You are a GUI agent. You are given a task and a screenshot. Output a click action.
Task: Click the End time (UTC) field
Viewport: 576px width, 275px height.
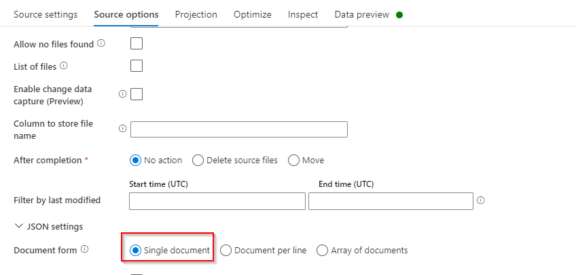(391, 201)
